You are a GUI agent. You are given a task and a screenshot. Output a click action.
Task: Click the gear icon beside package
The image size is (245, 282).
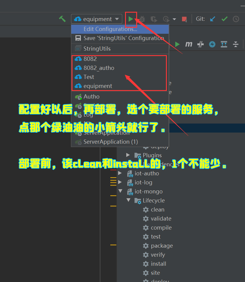point(146,246)
